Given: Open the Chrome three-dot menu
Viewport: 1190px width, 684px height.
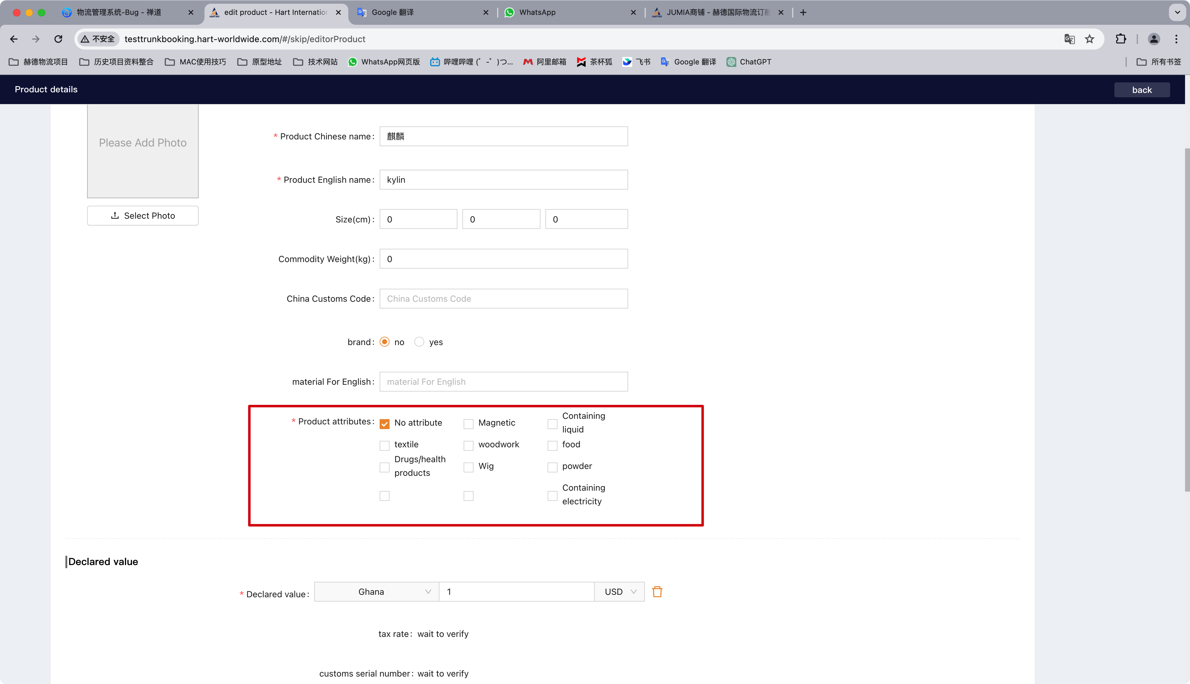Looking at the screenshot, I should pos(1176,39).
